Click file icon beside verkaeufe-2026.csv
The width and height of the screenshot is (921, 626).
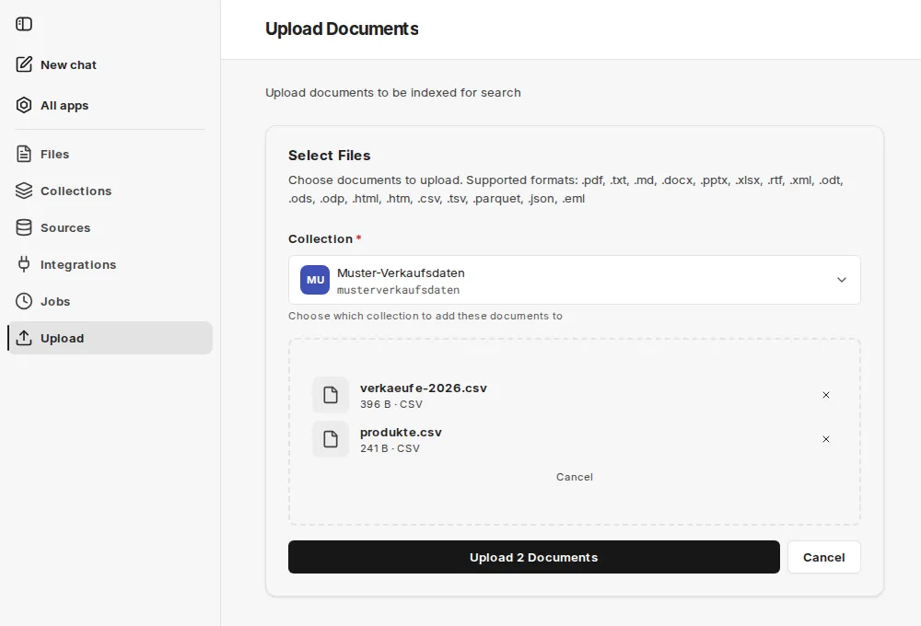331,395
